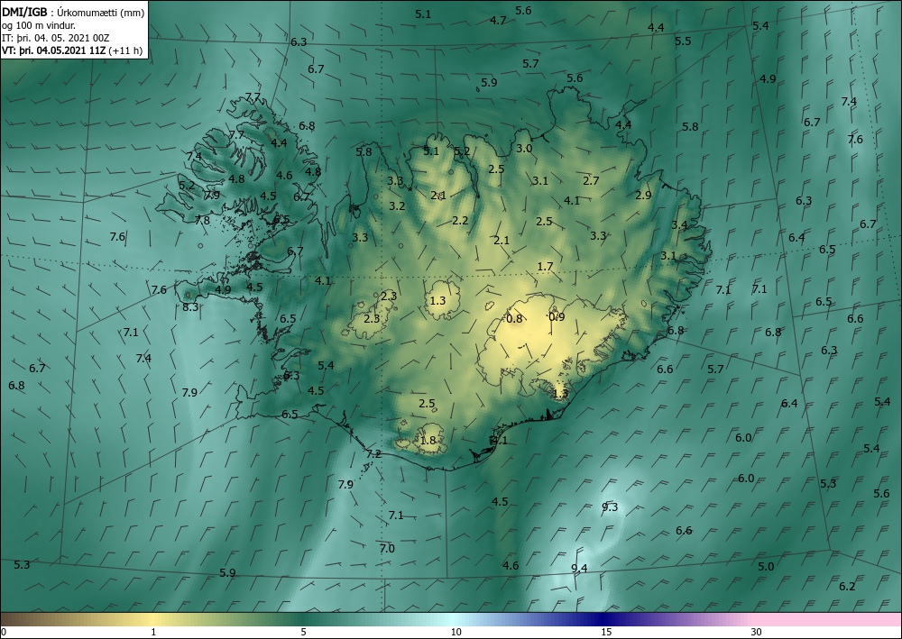Click the color scale label 1
Image resolution: width=902 pixels, height=639 pixels.
point(153,632)
